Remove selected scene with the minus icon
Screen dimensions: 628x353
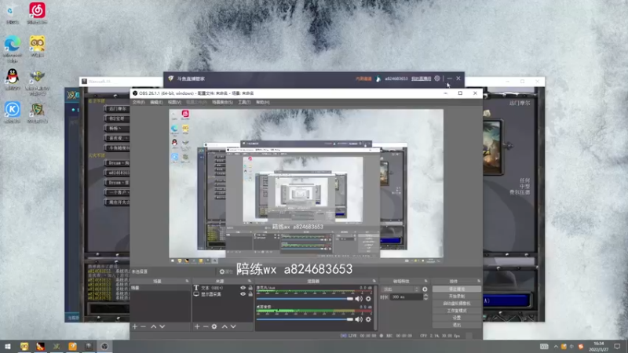click(x=144, y=327)
